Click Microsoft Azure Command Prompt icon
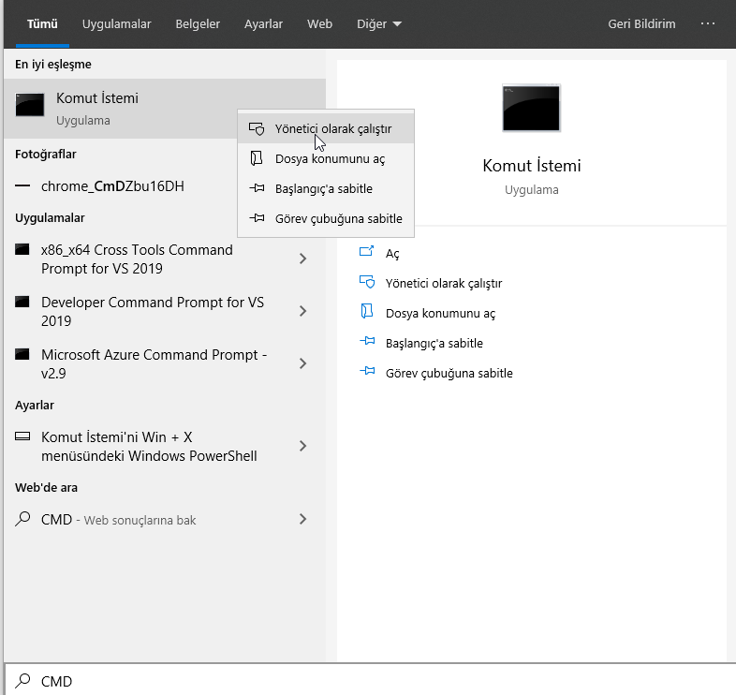The width and height of the screenshot is (736, 695). point(22,354)
